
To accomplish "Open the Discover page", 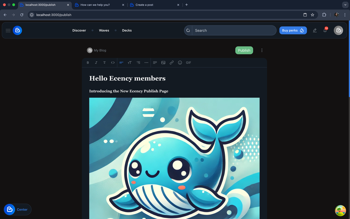I will (x=79, y=30).
